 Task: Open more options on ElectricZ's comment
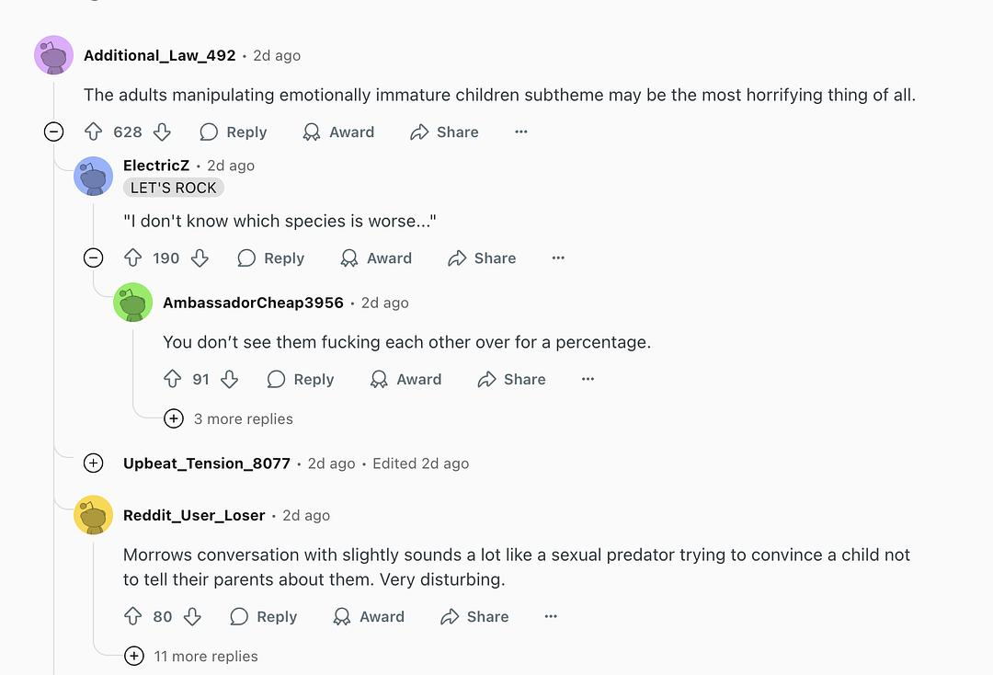pyautogui.click(x=558, y=258)
